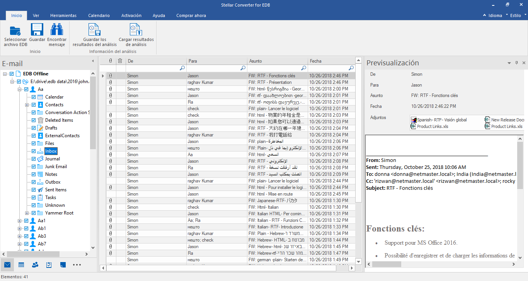Toggle the Sent Items checkbox
Image resolution: width=528 pixels, height=281 pixels.
(34, 190)
